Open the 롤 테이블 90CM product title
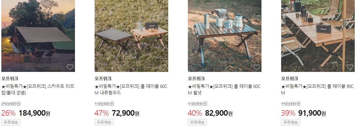This screenshot has width=360, height=133. click(317, 90)
